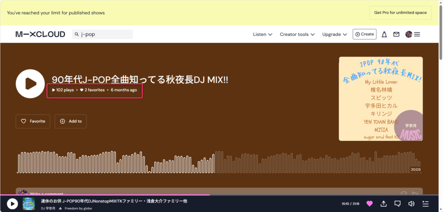Expand the Upgrade dropdown
The height and width of the screenshot is (212, 443).
click(x=334, y=35)
